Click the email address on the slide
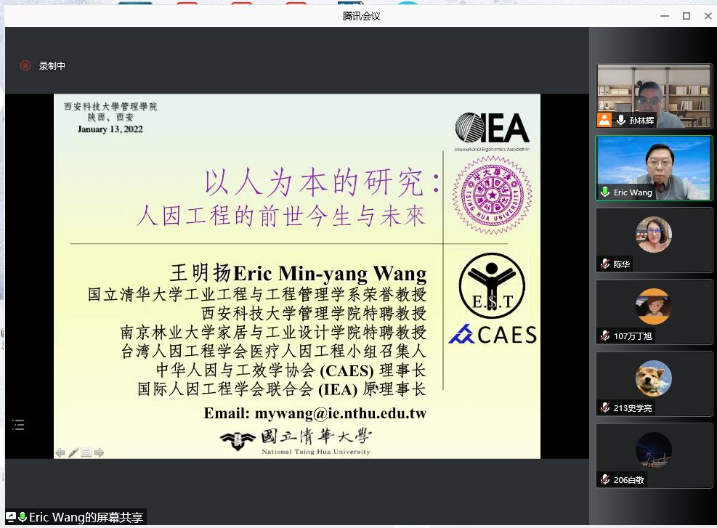717x528 pixels. tap(340, 413)
